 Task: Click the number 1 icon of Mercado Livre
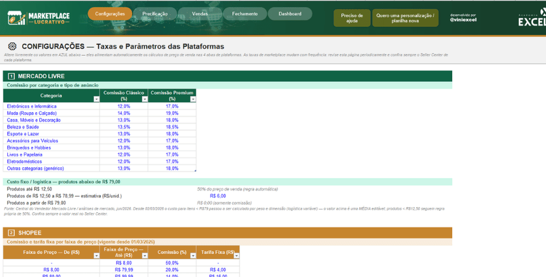point(11,76)
